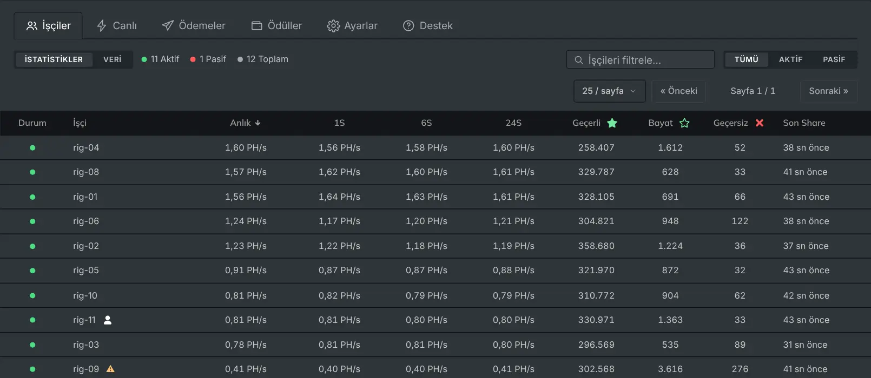The height and width of the screenshot is (378, 871).
Task: Click the search magnifier icon
Action: pyautogui.click(x=578, y=60)
